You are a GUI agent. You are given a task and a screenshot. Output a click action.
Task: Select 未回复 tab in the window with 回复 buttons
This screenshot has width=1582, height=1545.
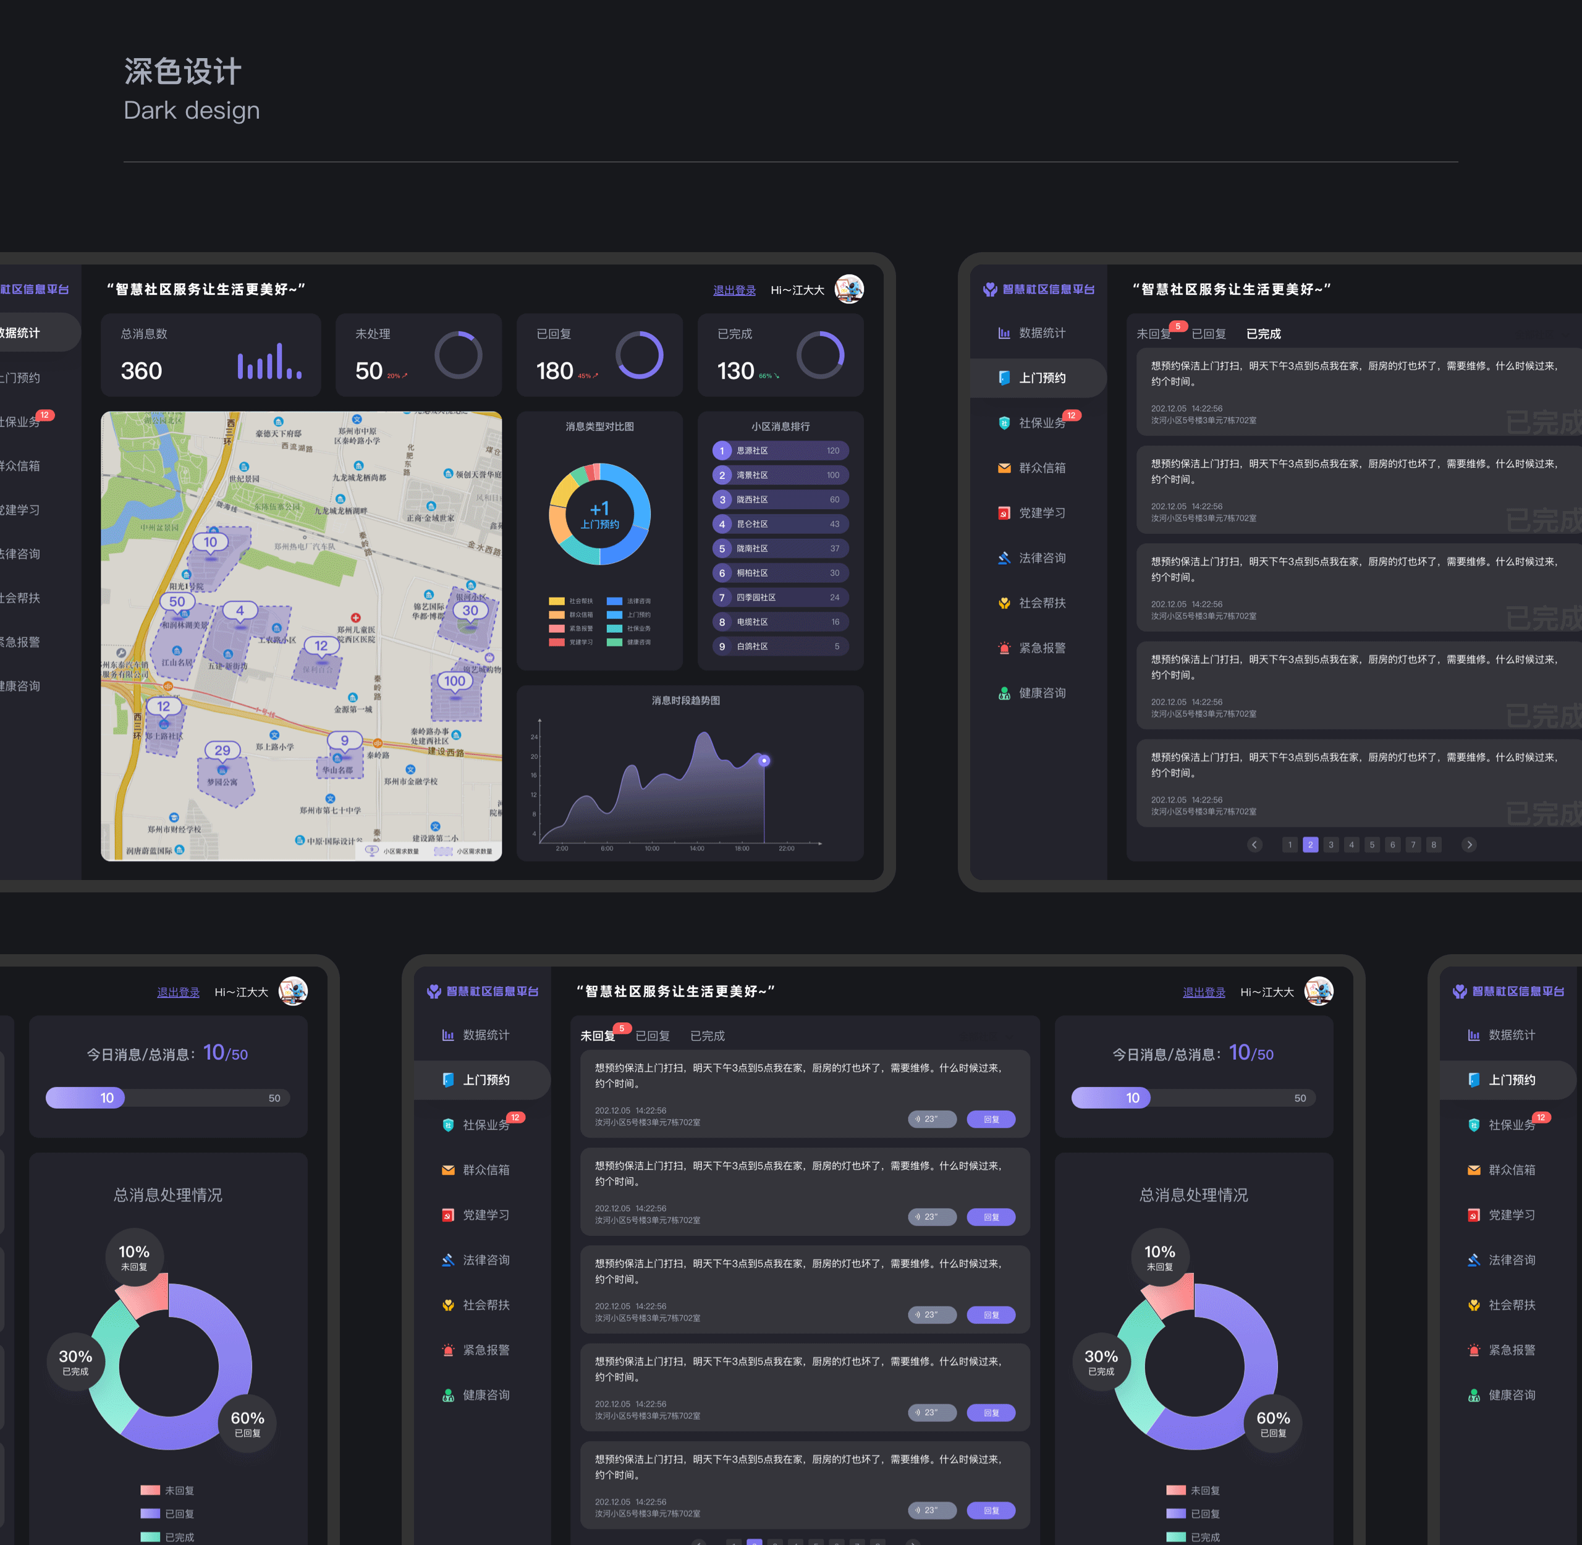click(598, 1035)
